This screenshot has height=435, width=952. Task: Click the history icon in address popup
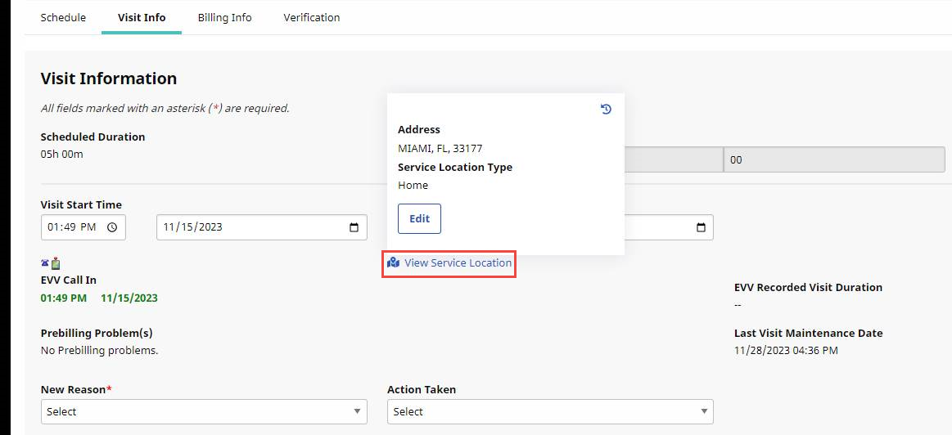pos(606,109)
